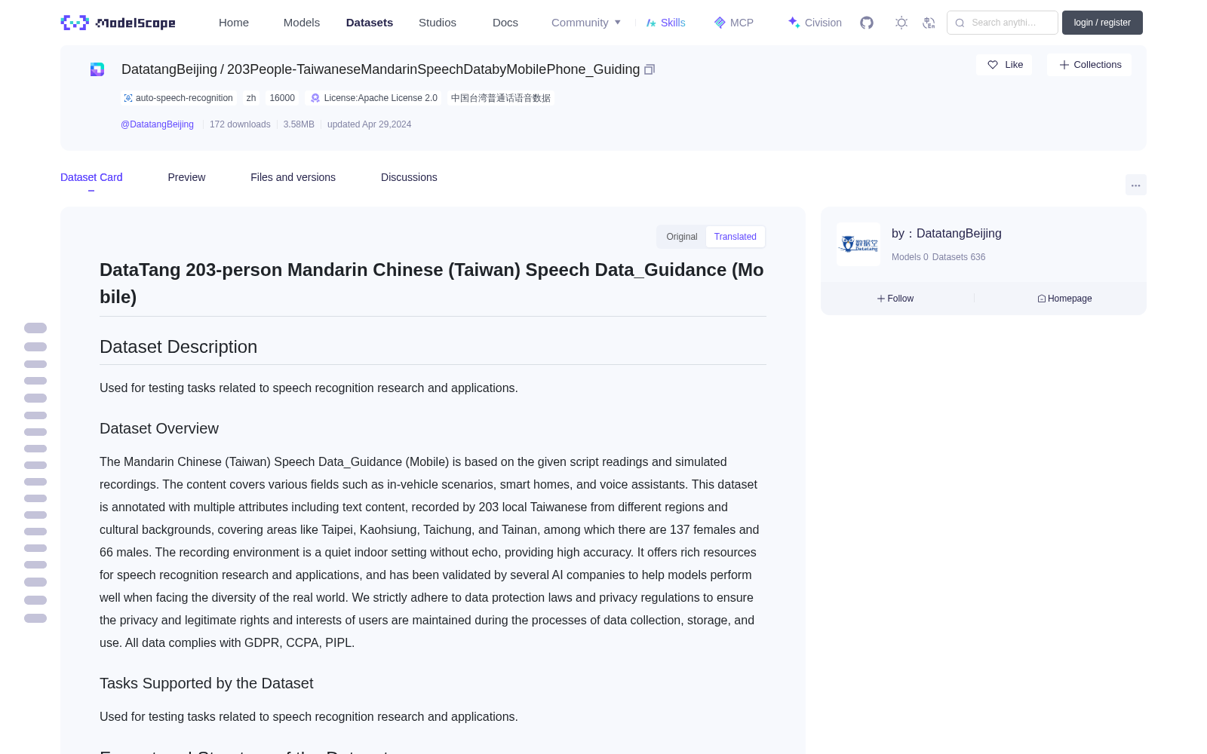Open the Skills page

click(x=666, y=23)
